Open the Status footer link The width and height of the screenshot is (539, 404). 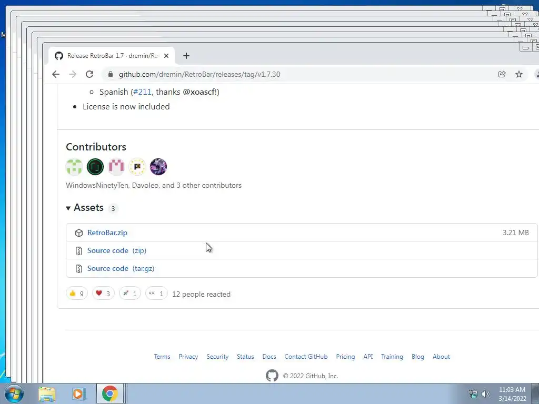click(x=245, y=357)
